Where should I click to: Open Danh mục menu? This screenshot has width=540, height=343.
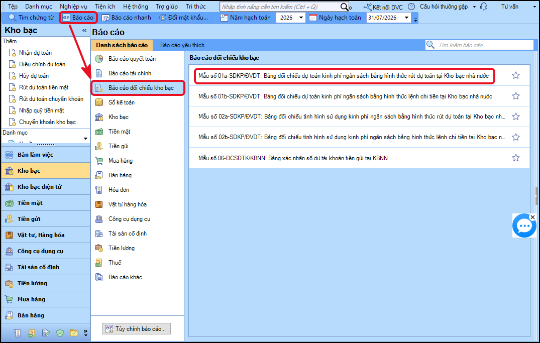coord(39,7)
